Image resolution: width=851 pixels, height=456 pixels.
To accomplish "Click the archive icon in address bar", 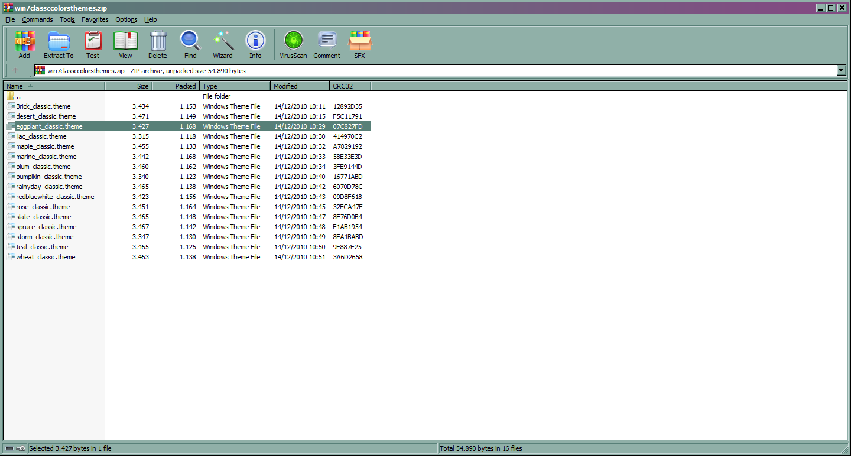I will coord(40,70).
